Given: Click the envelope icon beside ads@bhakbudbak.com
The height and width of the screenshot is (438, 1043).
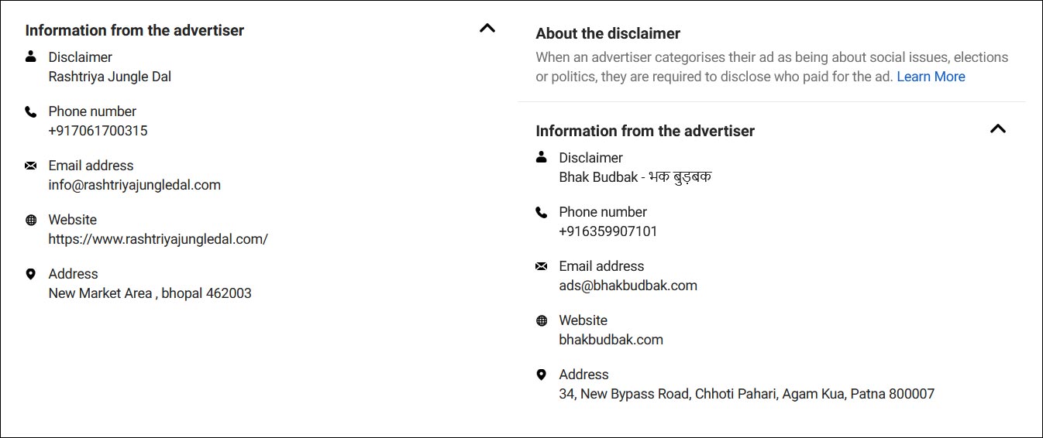Looking at the screenshot, I should [x=542, y=266].
